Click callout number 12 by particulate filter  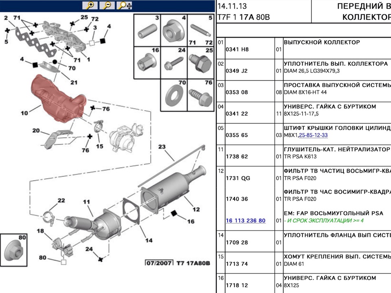[196, 210]
